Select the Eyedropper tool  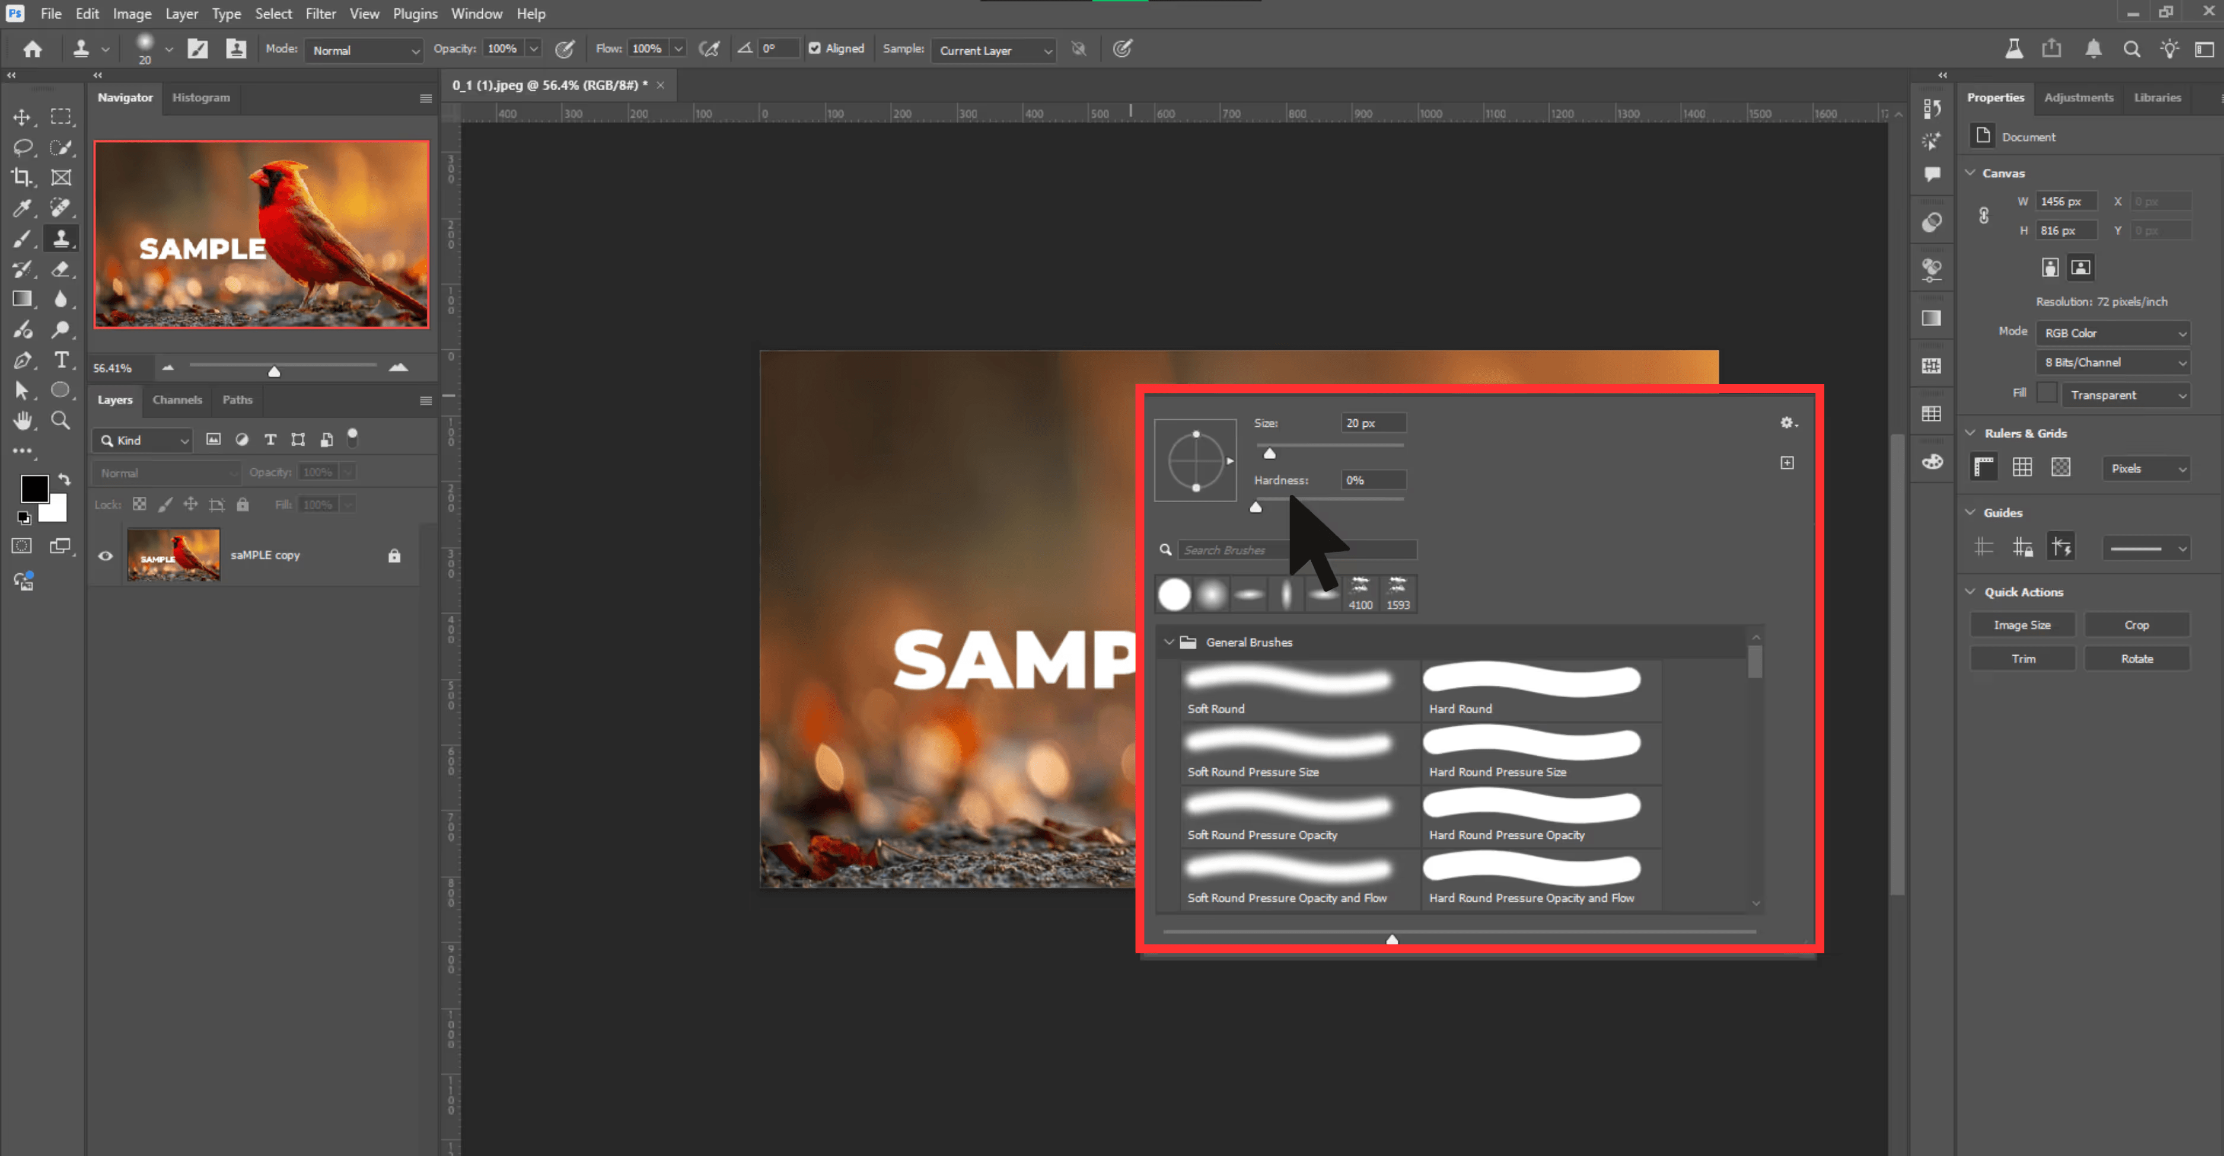[21, 208]
